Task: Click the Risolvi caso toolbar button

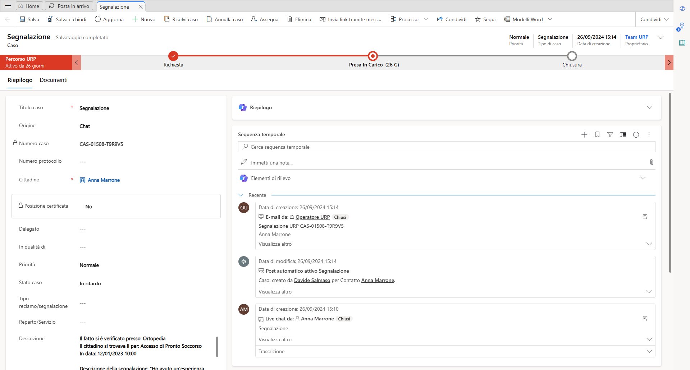Action: pos(181,19)
